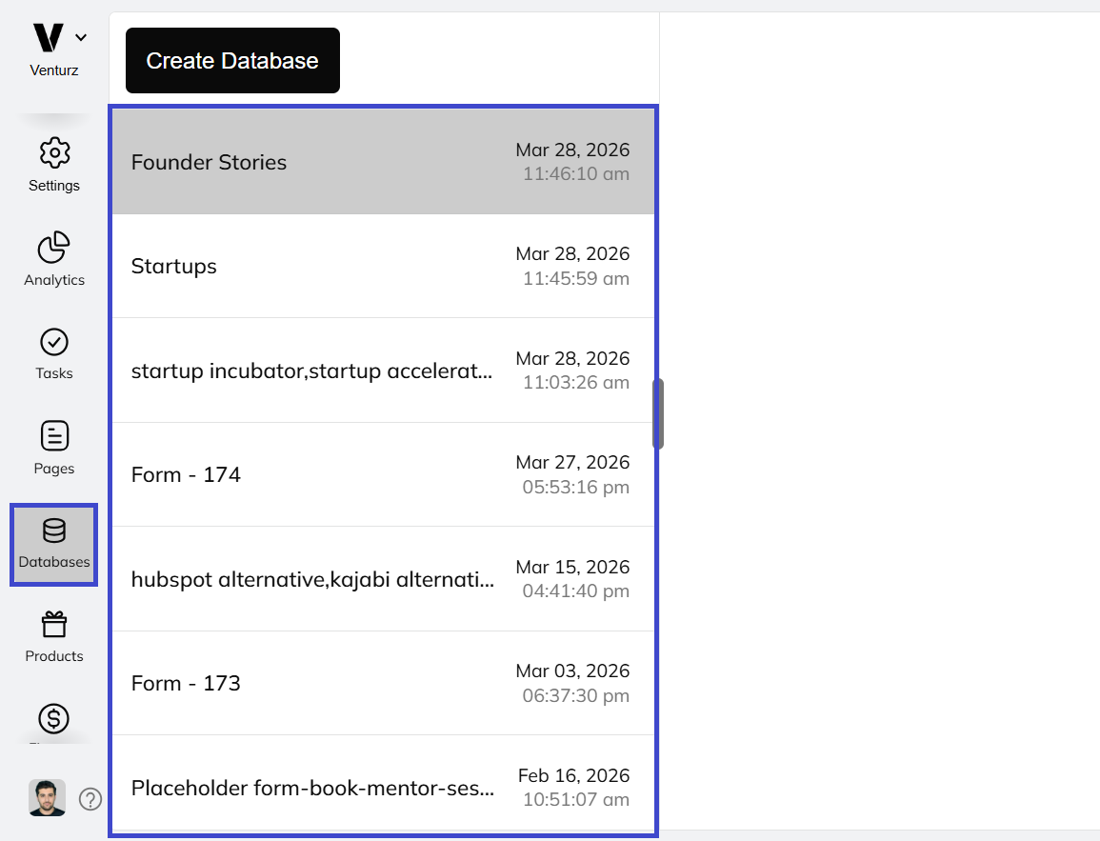
Task: Select the Startups database entry
Action: (381, 266)
